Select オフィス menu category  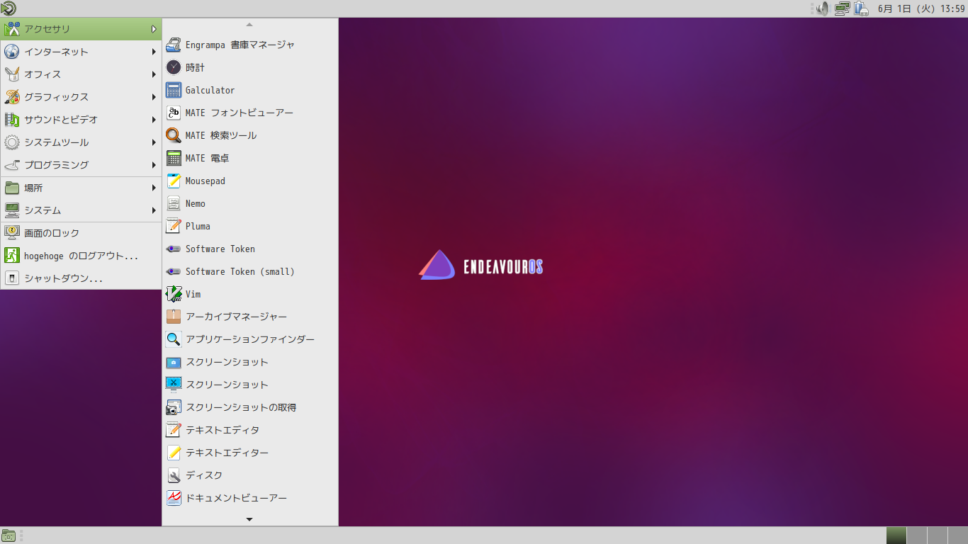pos(81,74)
